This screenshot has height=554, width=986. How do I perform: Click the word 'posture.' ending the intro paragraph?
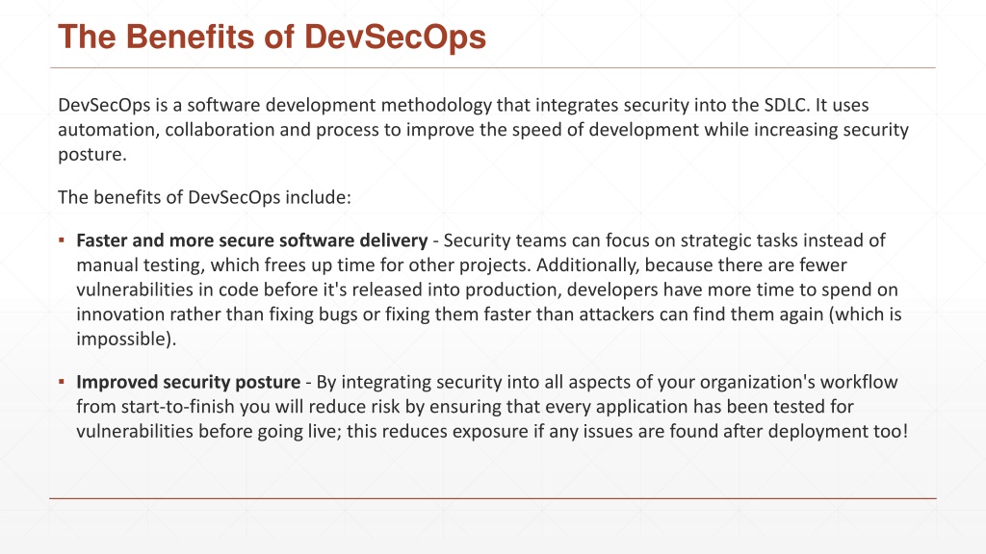pos(92,155)
